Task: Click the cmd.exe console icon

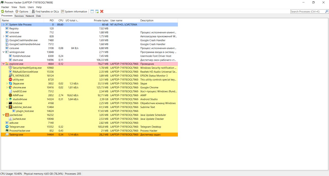Action: click(11, 103)
